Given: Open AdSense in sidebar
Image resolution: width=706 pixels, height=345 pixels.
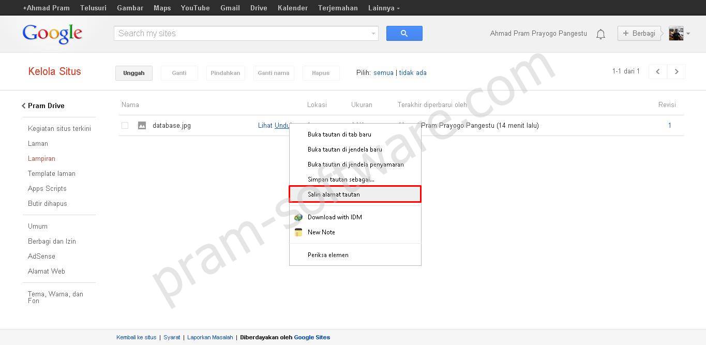Looking at the screenshot, I should (41, 256).
